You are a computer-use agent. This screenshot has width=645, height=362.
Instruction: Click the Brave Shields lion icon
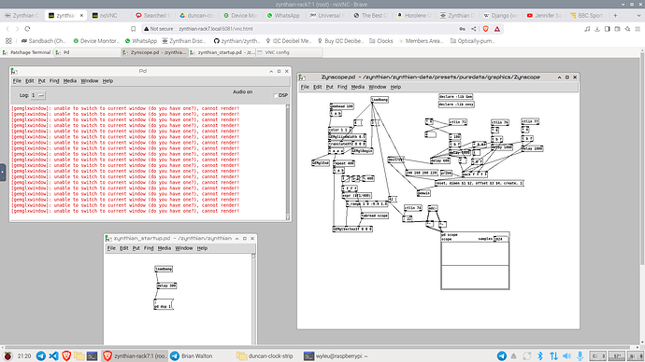tap(486, 29)
